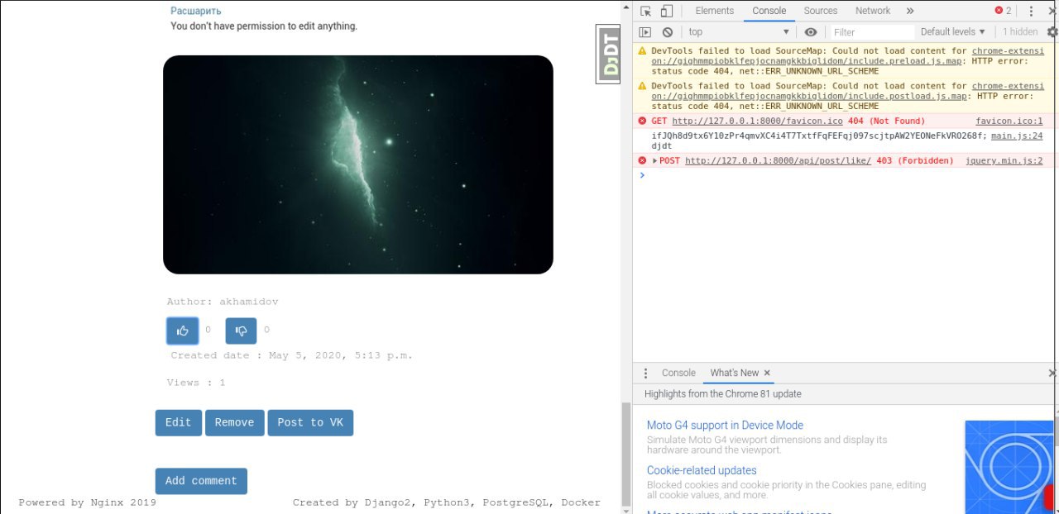Click the thumbs-up like button
The height and width of the screenshot is (514, 1059).
[x=183, y=331]
